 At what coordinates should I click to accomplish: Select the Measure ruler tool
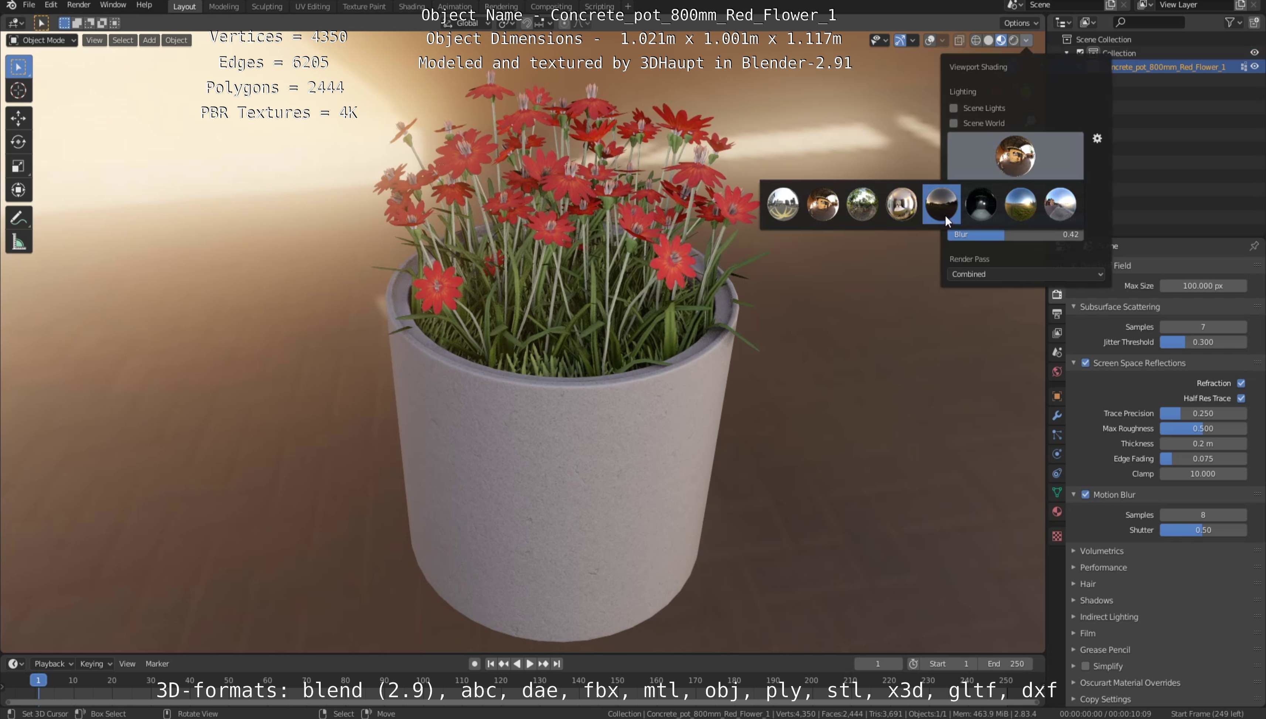click(x=19, y=242)
